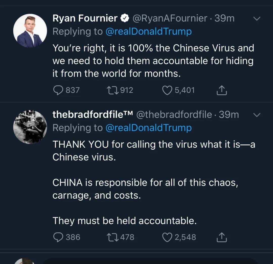This screenshot has width=273, height=264.
Task: Retweet Ryan Fournier's tweet with 912 retweets
Action: pyautogui.click(x=113, y=90)
